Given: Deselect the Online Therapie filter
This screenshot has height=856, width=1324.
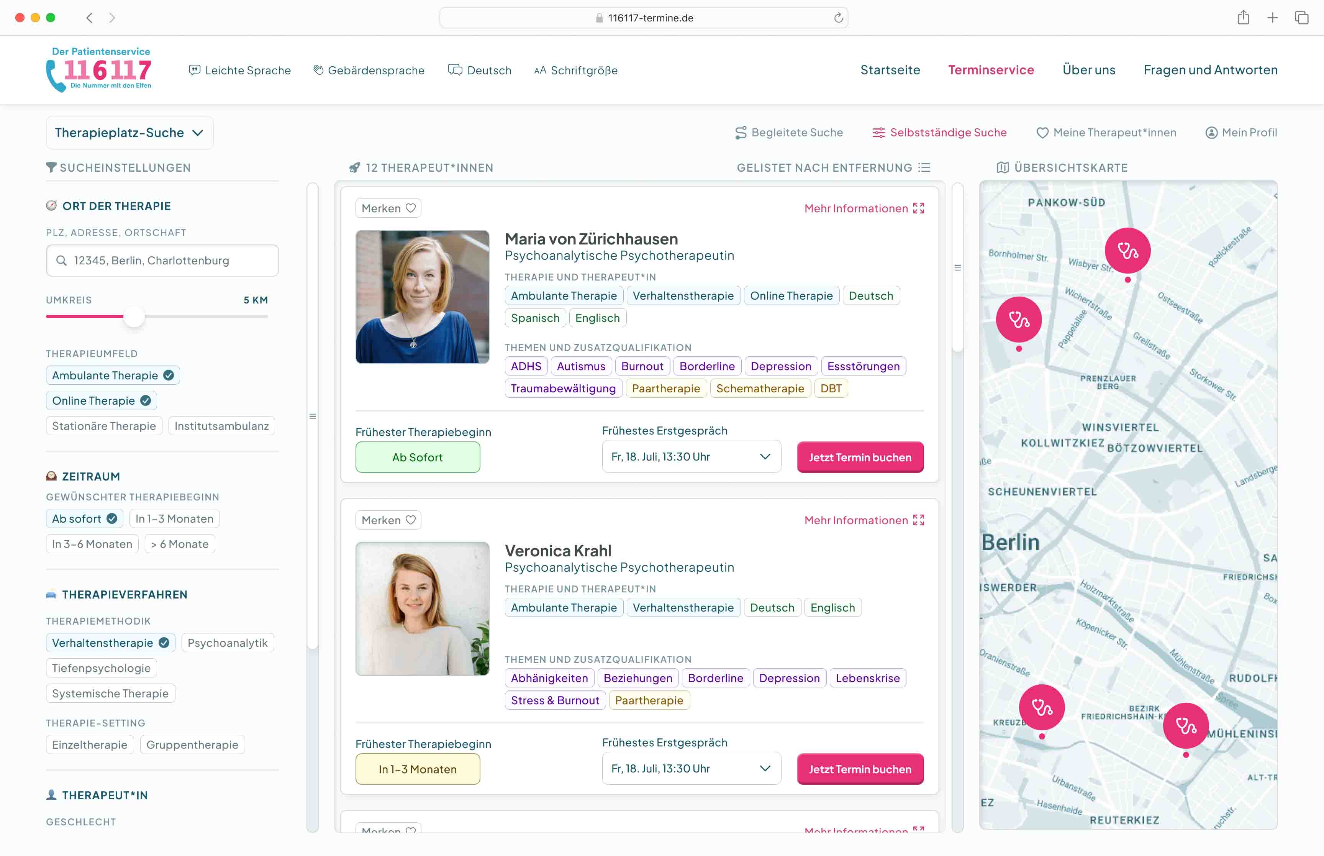Looking at the screenshot, I should pyautogui.click(x=102, y=400).
